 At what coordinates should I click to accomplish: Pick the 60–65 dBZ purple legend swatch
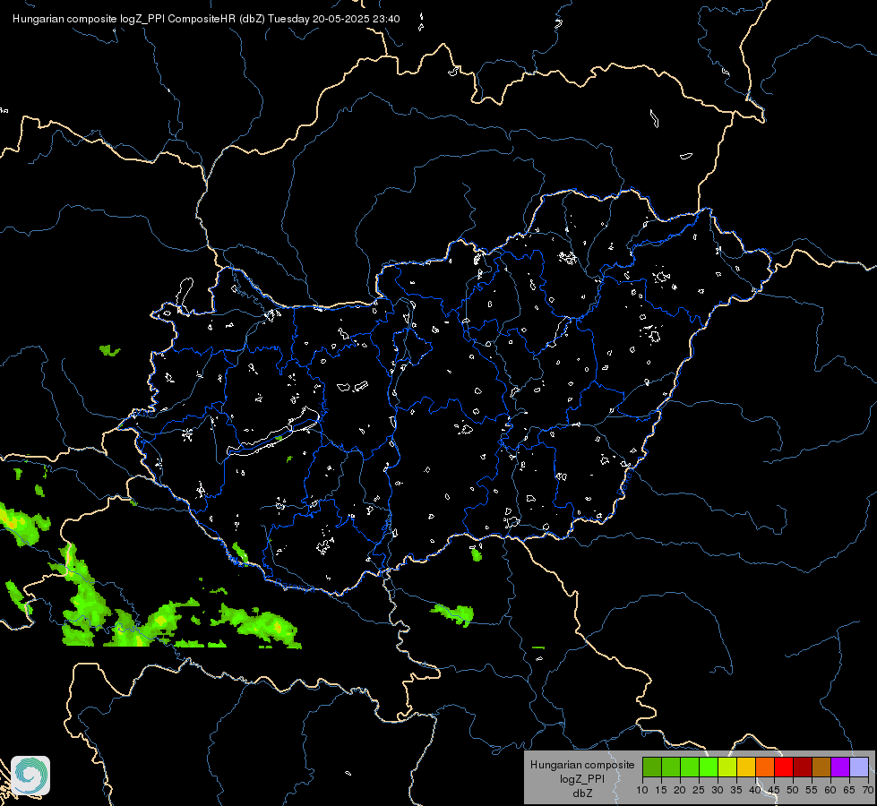coord(840,767)
